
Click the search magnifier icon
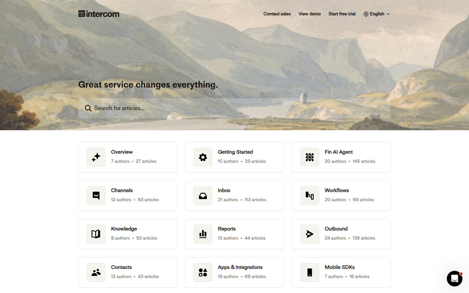click(88, 108)
